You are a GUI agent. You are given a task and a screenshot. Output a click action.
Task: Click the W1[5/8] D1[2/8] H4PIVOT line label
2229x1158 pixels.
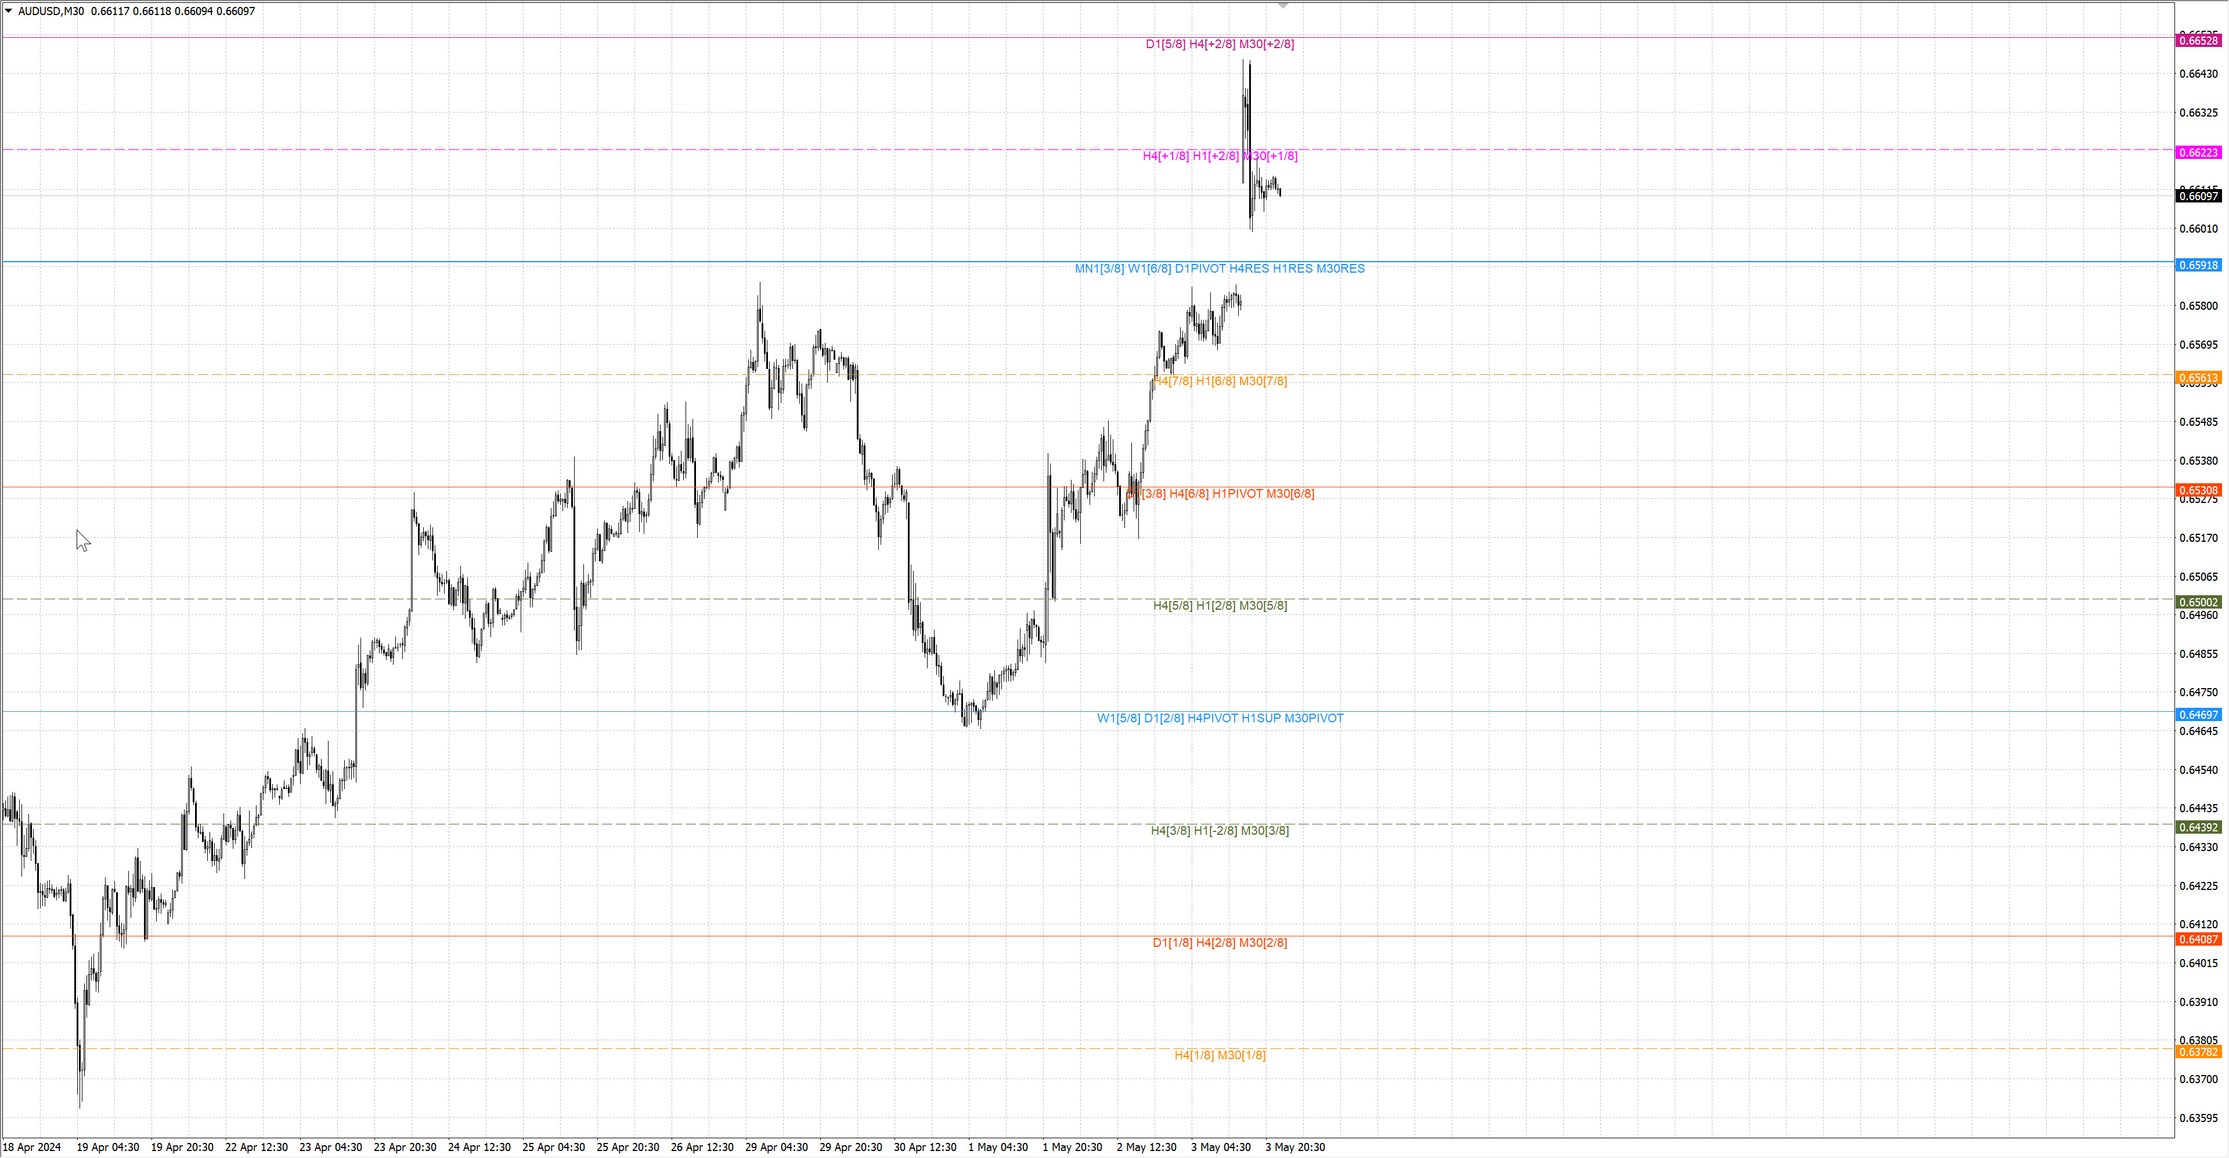coord(1220,719)
